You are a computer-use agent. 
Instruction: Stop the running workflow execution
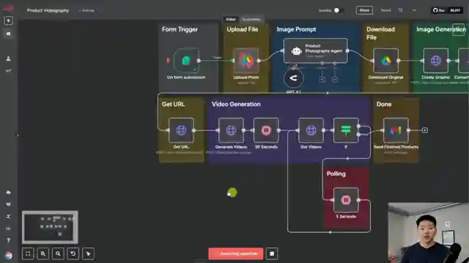[x=272, y=254]
